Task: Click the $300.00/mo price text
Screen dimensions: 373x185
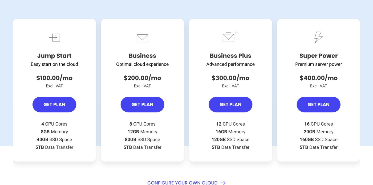Action: [230, 78]
